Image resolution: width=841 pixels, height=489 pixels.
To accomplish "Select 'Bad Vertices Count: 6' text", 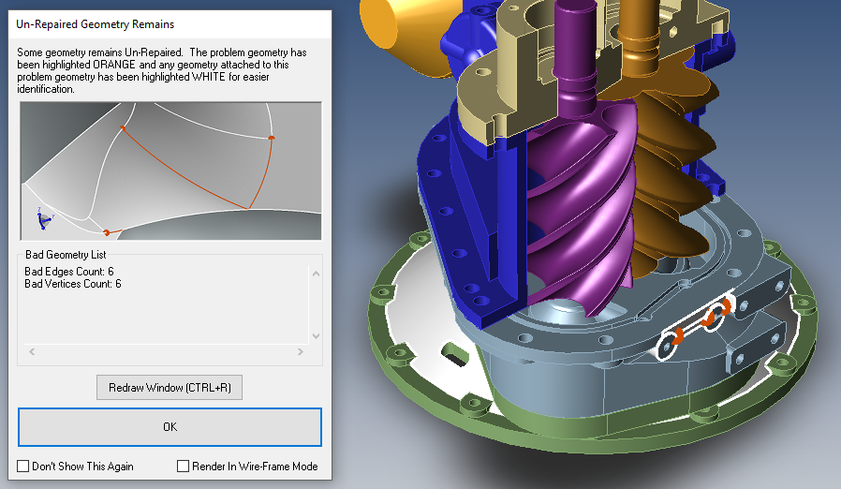I will (73, 284).
